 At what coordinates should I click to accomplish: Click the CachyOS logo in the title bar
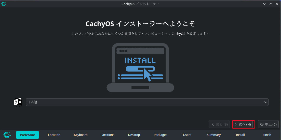(4, 4)
